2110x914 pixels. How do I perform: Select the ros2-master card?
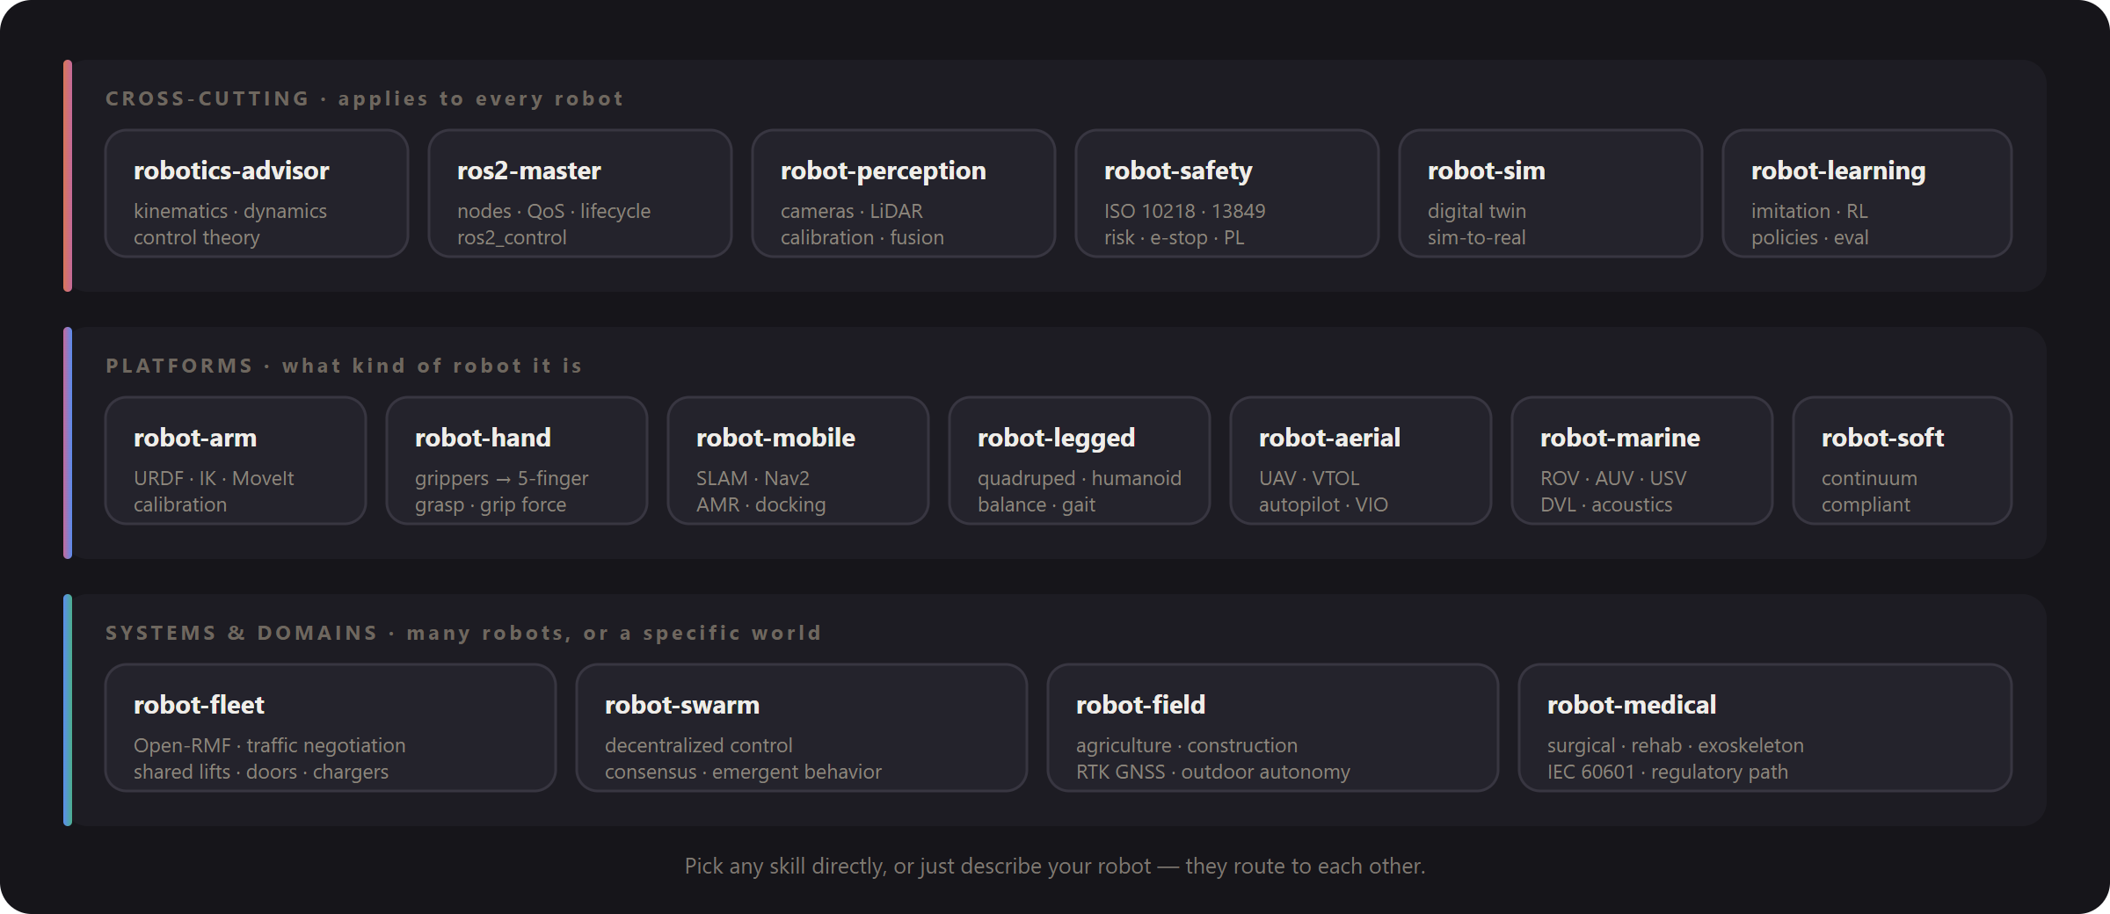(580, 193)
